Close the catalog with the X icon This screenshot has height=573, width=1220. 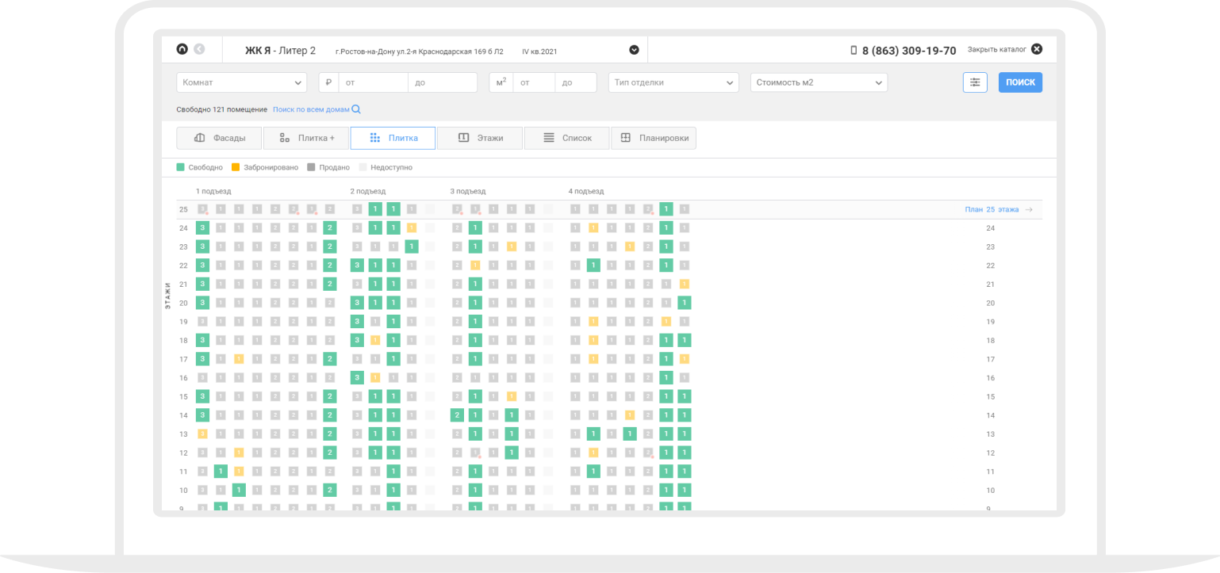click(x=1037, y=49)
